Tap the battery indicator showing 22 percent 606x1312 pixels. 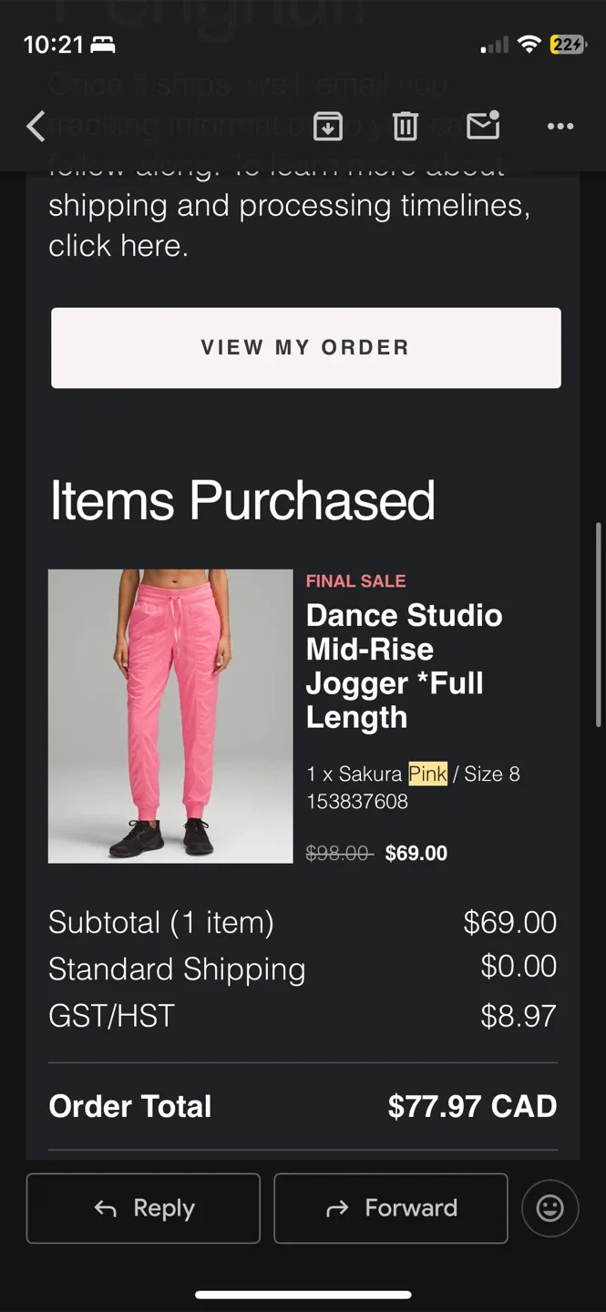(566, 44)
